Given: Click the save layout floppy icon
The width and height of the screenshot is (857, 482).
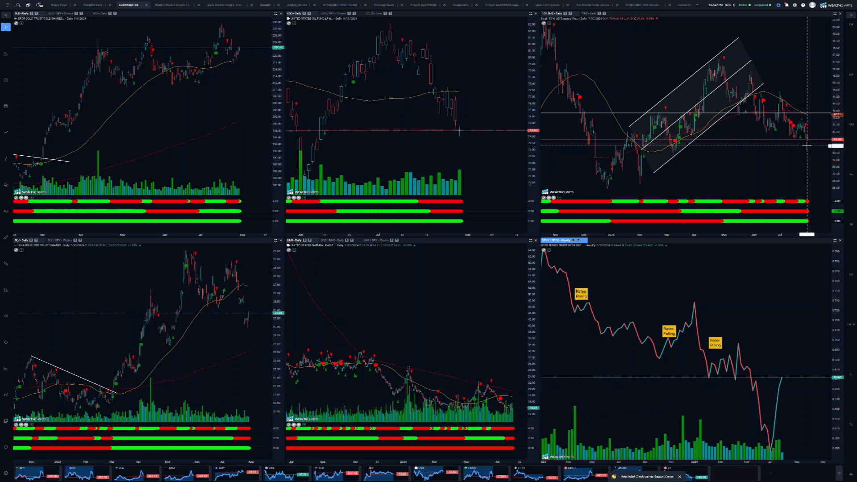Looking at the screenshot, I should tap(778, 5).
